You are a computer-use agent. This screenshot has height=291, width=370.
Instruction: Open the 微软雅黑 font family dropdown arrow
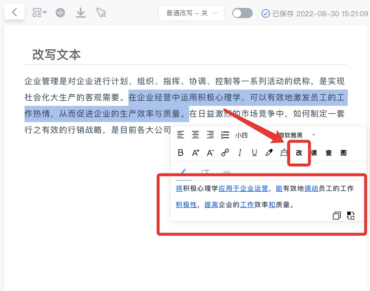(x=313, y=135)
